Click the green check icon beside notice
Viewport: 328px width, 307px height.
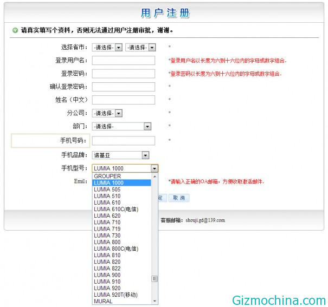pos(15,30)
